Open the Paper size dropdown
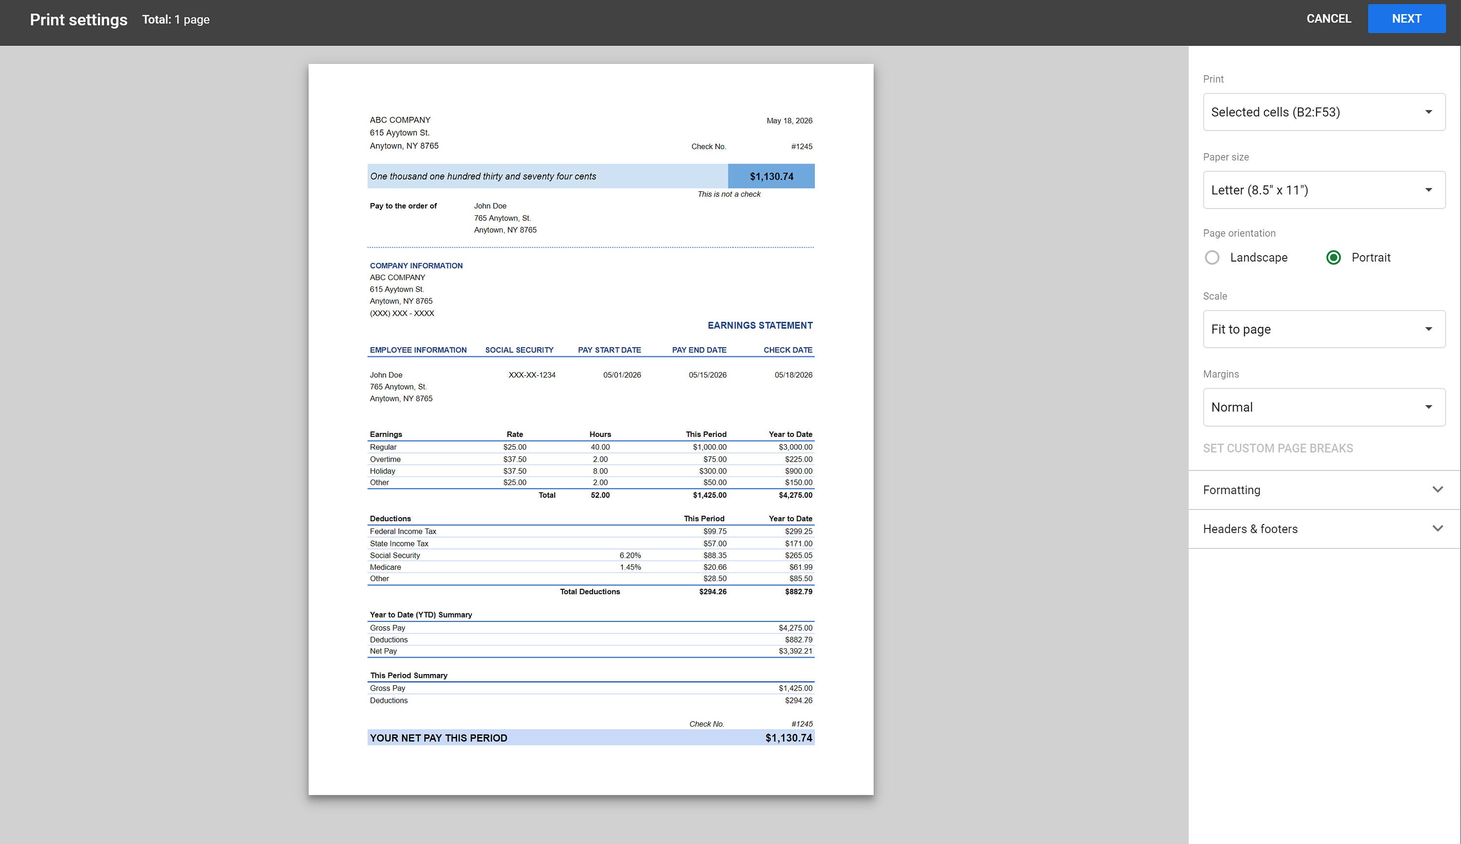The image size is (1461, 844). coord(1324,189)
